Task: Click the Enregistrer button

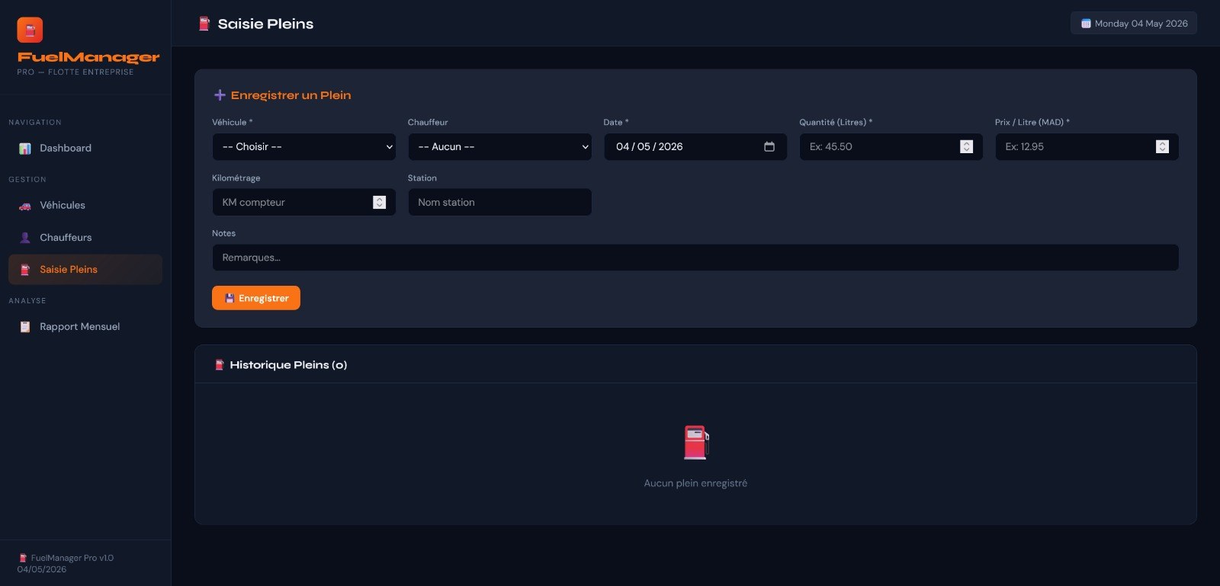Action: tap(256, 298)
